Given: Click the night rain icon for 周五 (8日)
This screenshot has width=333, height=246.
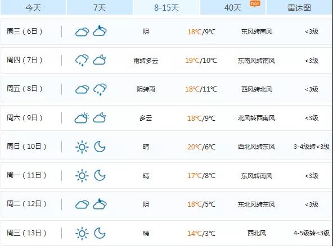Looking at the screenshot, I should click(x=100, y=89).
